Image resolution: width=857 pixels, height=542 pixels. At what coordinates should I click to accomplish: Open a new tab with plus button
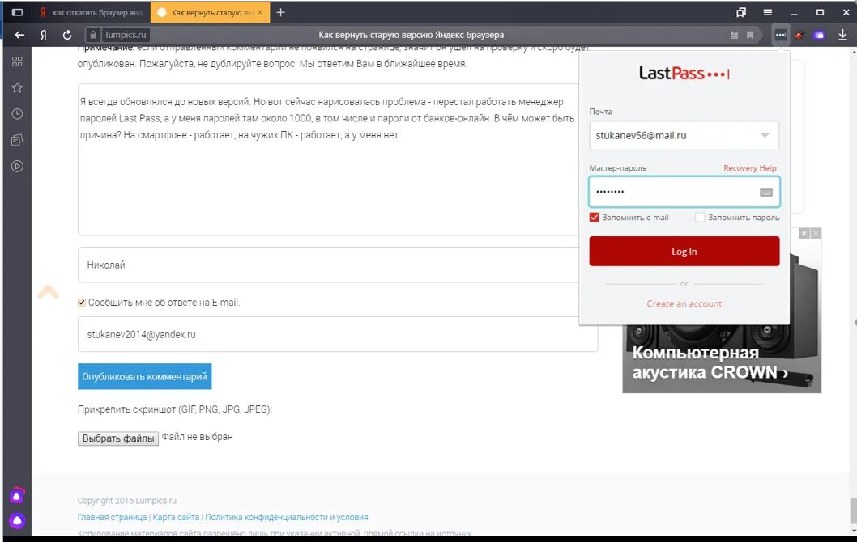pos(281,12)
